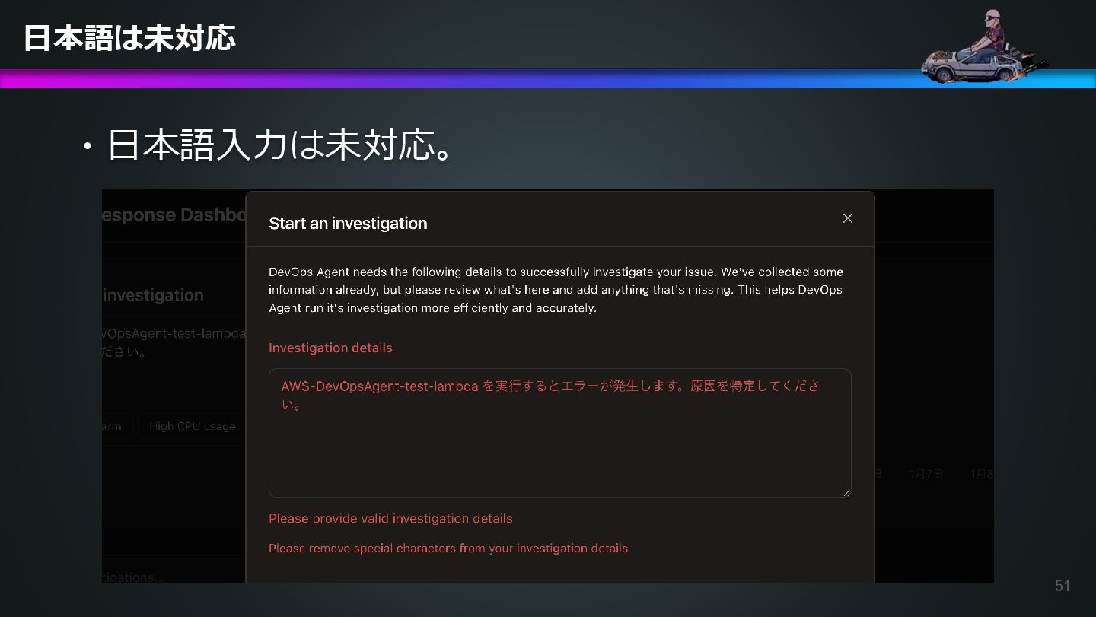Click the slide page number 51
This screenshot has height=617, width=1096.
coord(1063,585)
